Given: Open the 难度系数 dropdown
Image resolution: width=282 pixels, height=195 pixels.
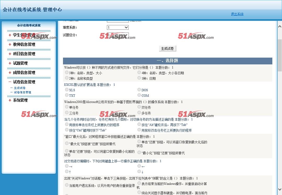Looking at the screenshot, I should tap(118, 27).
